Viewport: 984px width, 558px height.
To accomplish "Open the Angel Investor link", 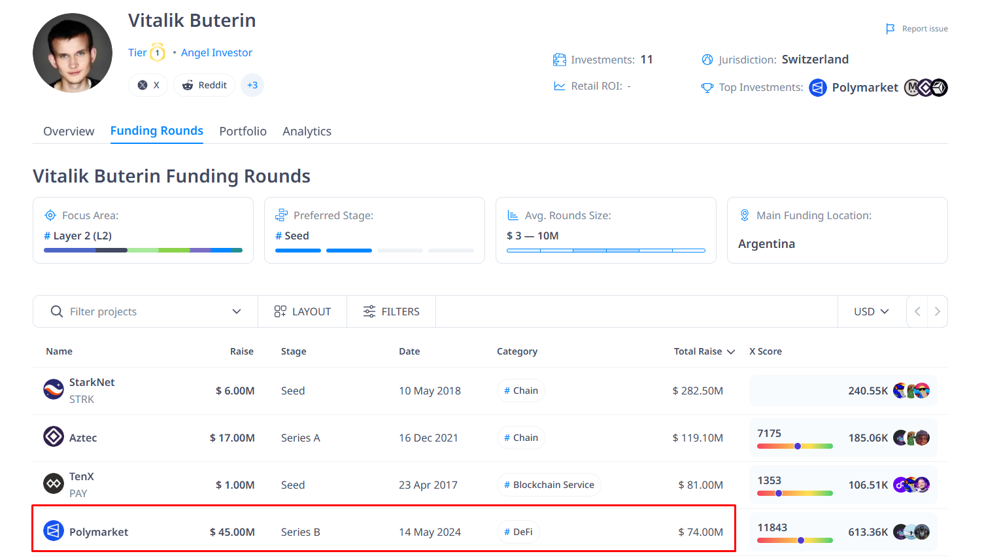I will (216, 52).
